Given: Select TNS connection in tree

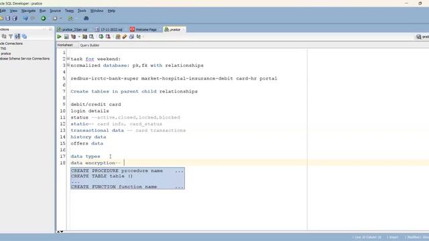Looking at the screenshot, I should [x=3, y=48].
